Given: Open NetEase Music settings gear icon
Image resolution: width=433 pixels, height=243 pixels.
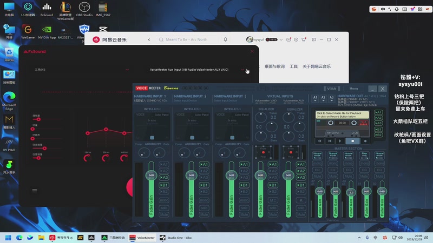Looking at the screenshot, I should pos(296,39).
